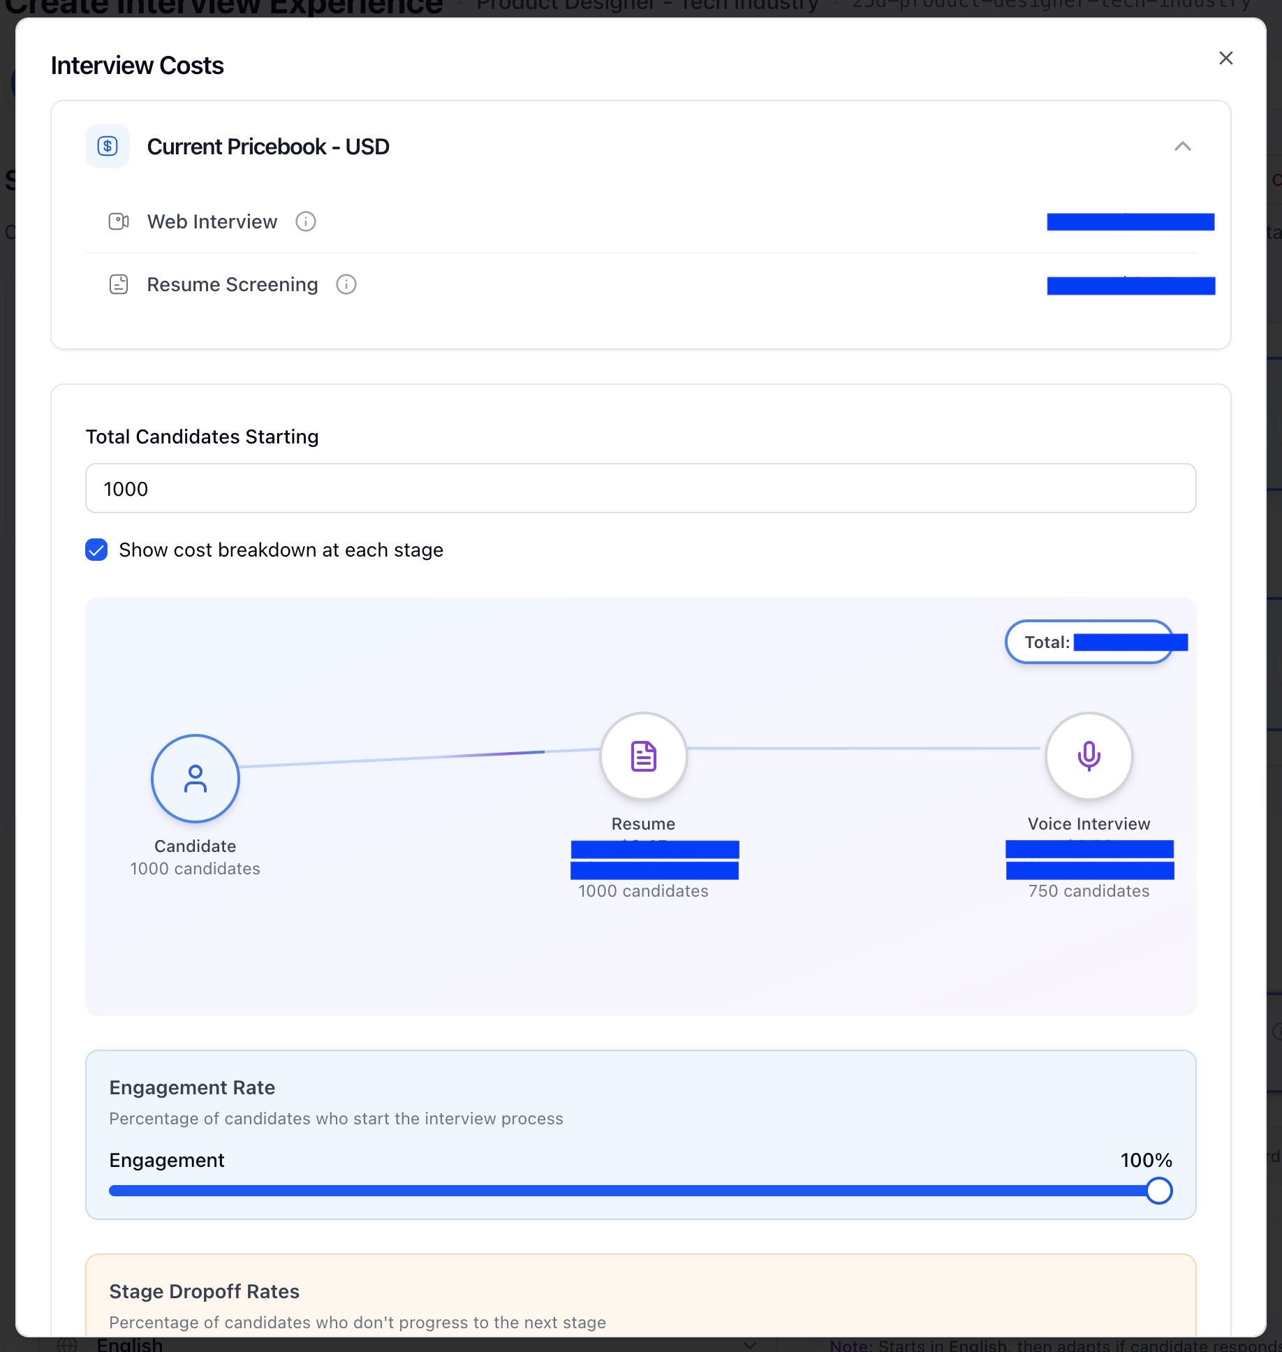This screenshot has width=1282, height=1352.
Task: Click the Resume Screening document icon
Action: [119, 284]
